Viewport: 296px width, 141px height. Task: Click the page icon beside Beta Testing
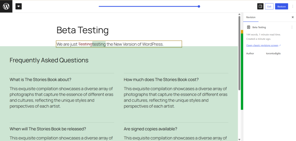point(249,27)
